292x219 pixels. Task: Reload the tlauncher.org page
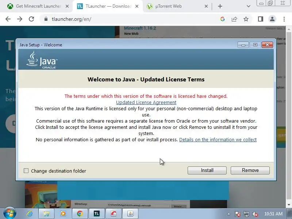31,19
